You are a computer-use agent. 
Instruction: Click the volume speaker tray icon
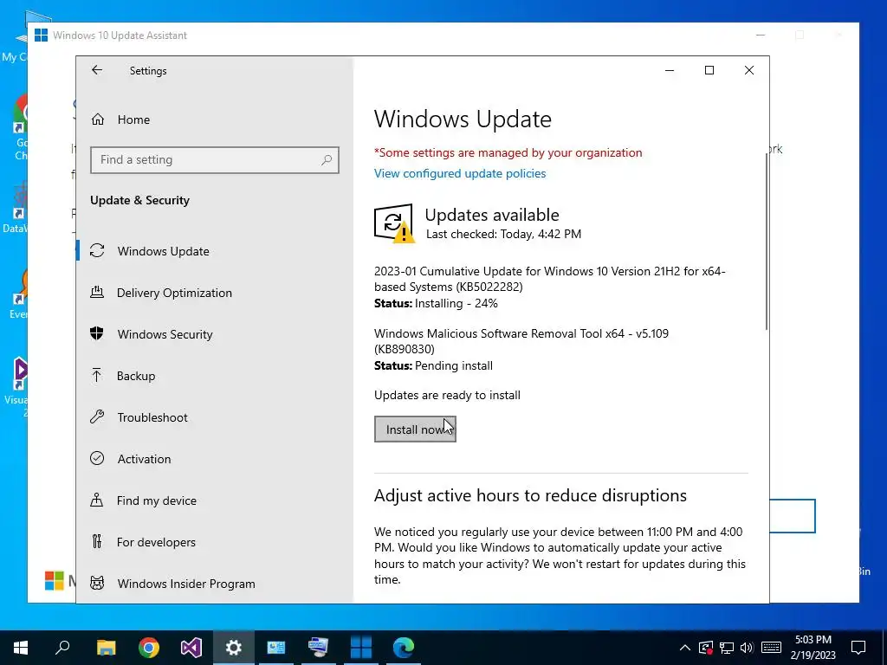point(747,648)
